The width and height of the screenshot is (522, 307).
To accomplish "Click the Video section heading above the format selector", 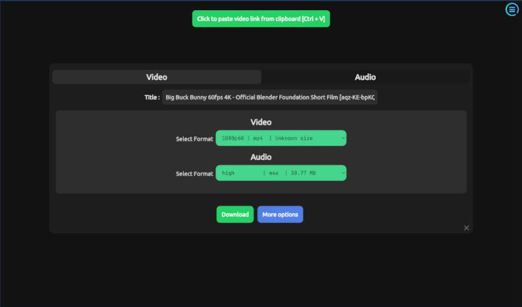I will [x=261, y=122].
